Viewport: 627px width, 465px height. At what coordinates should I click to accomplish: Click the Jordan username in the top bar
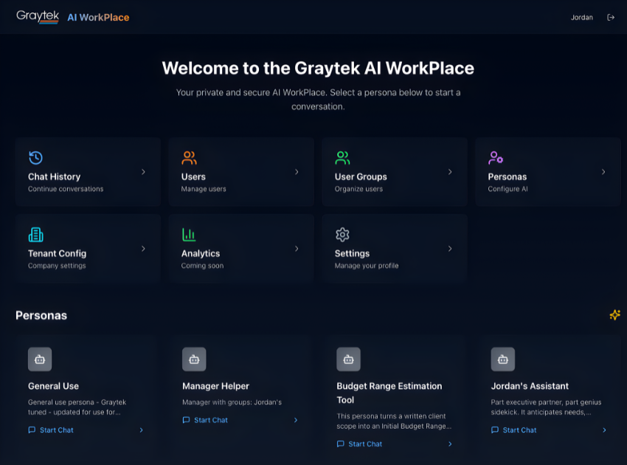click(582, 17)
